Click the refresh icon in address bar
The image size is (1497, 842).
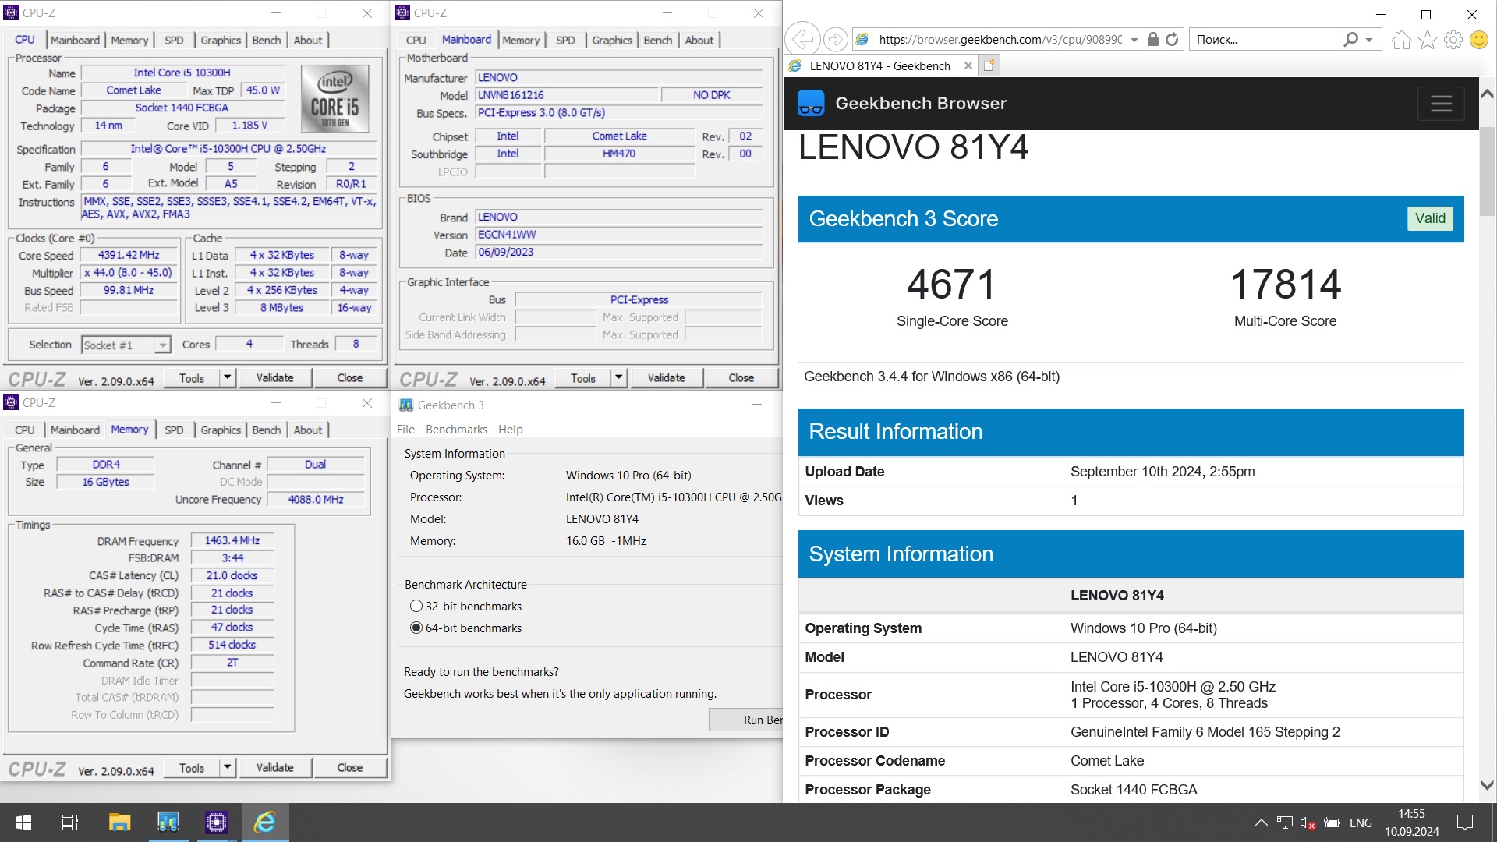[x=1172, y=39]
